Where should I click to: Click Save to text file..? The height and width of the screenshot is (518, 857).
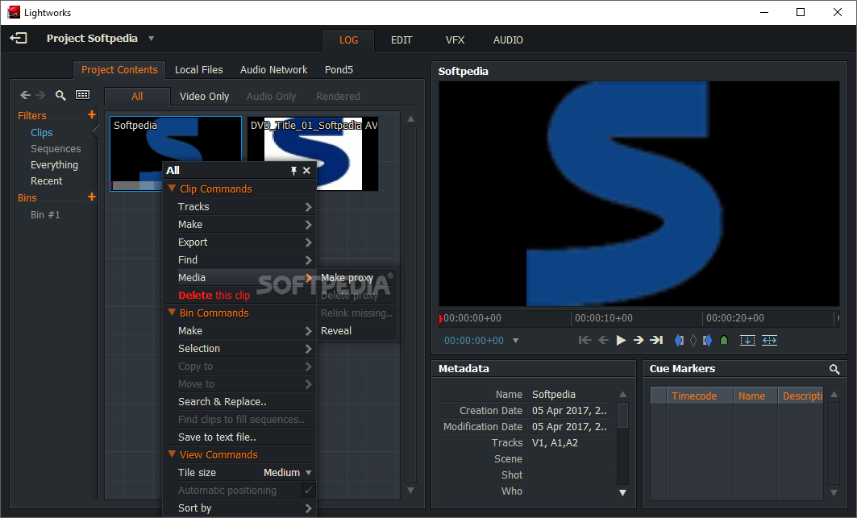click(216, 437)
